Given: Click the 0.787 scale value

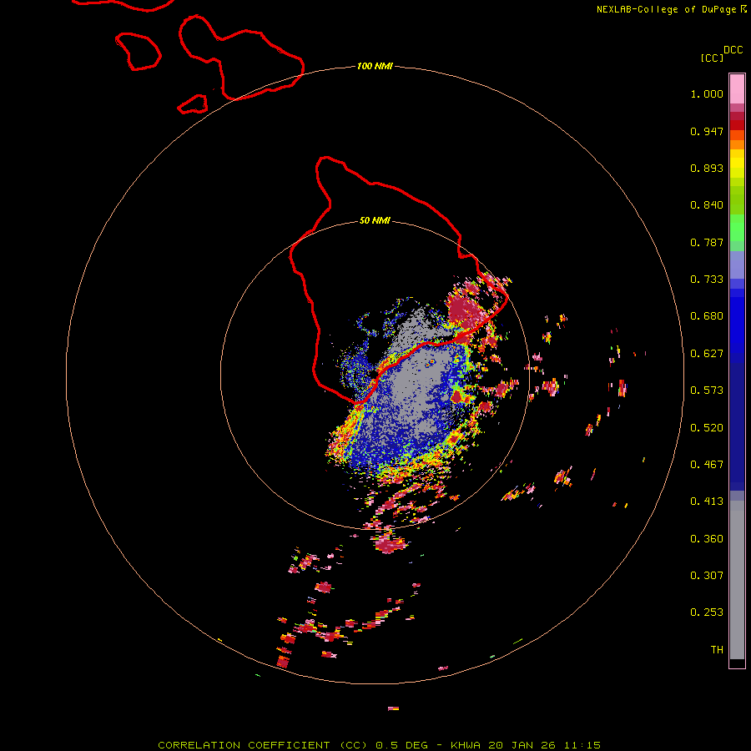Looking at the screenshot, I should coord(707,242).
